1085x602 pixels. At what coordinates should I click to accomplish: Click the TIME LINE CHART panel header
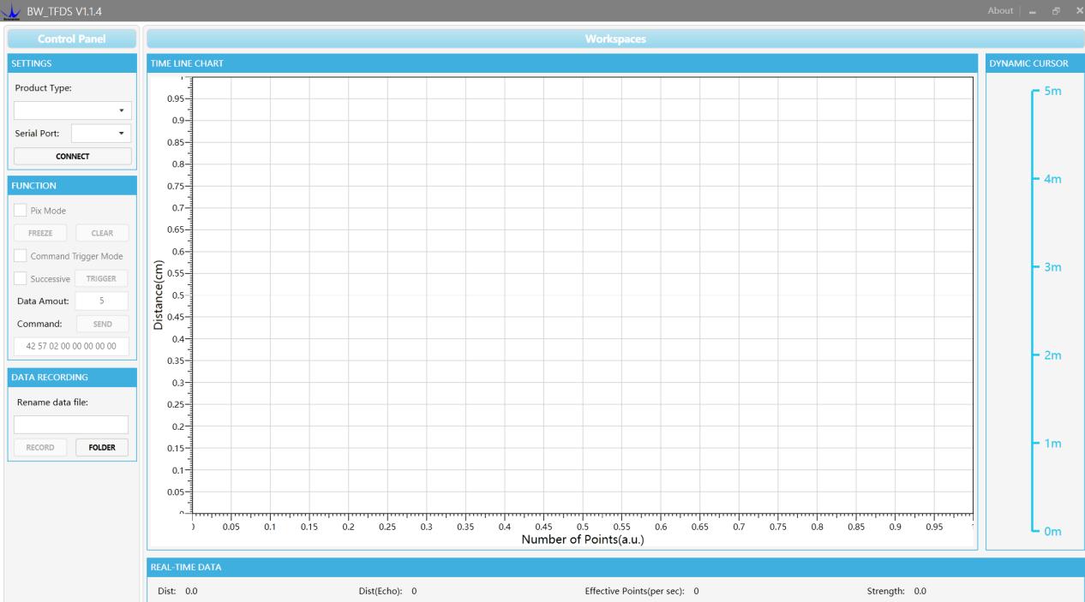[562, 63]
